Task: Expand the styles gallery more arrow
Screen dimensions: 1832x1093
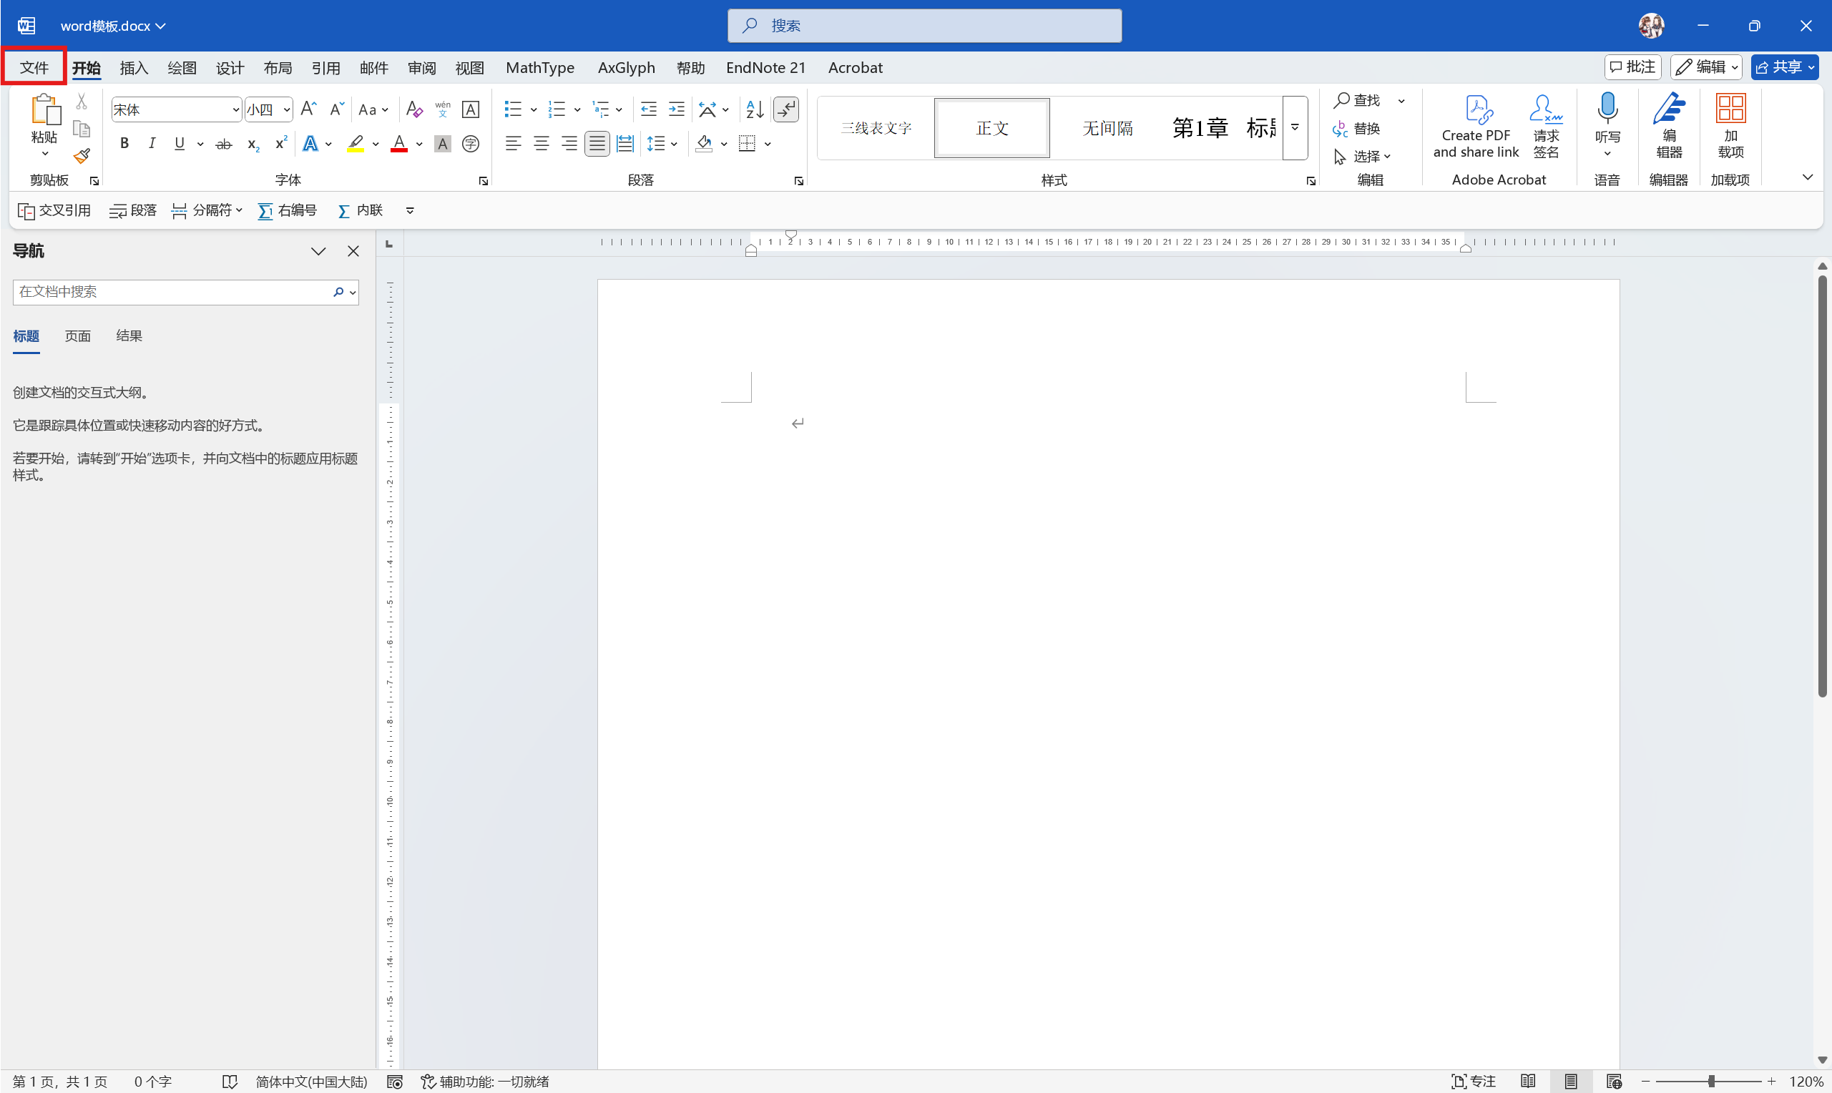Action: (x=1295, y=127)
